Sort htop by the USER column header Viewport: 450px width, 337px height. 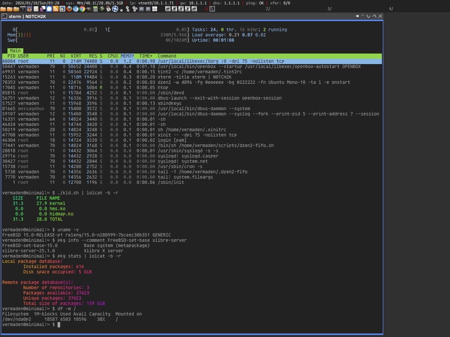pyautogui.click(x=23, y=56)
